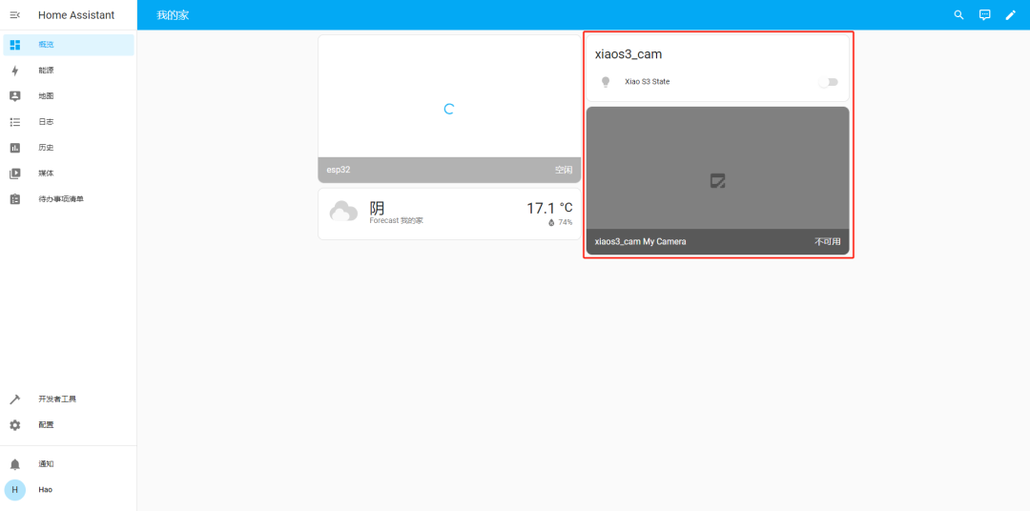Click the Notifications bell icon
This screenshot has width=1030, height=511.
(x=15, y=464)
